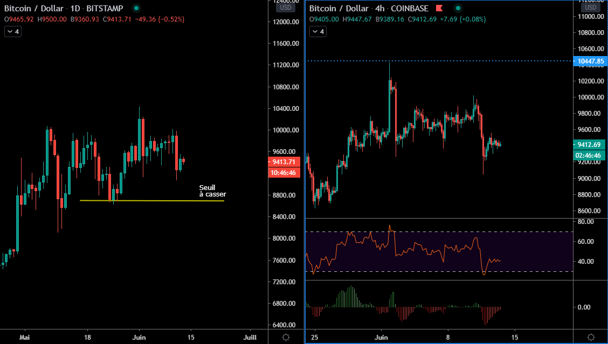Viewport: 608px width, 344px height.
Task: Click the green market status dot next to BITSTAMP
Action: (136, 8)
